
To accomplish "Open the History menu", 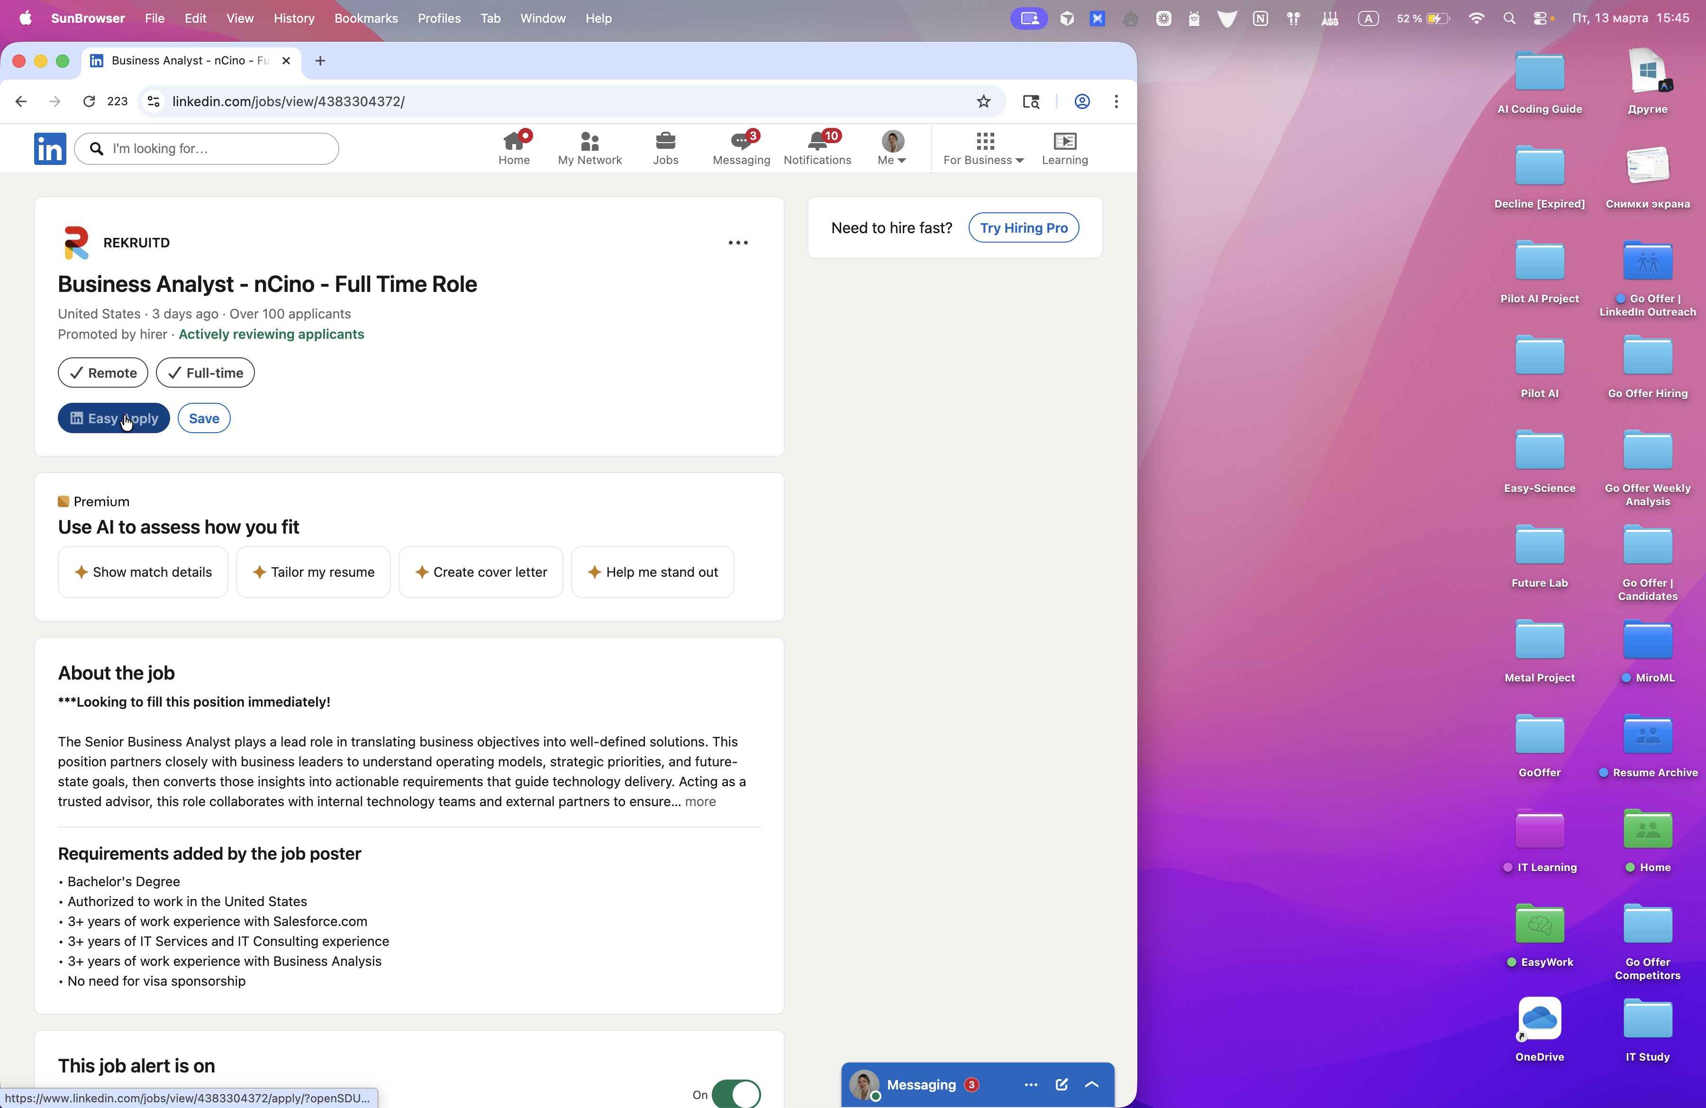I will [293, 18].
